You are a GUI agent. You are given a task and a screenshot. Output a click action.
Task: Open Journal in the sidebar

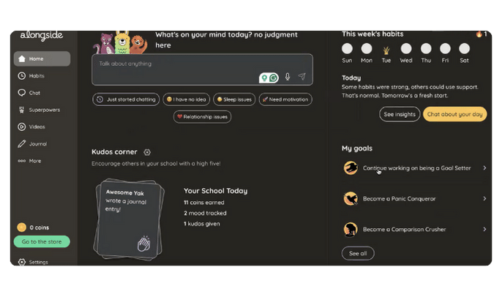click(x=32, y=144)
